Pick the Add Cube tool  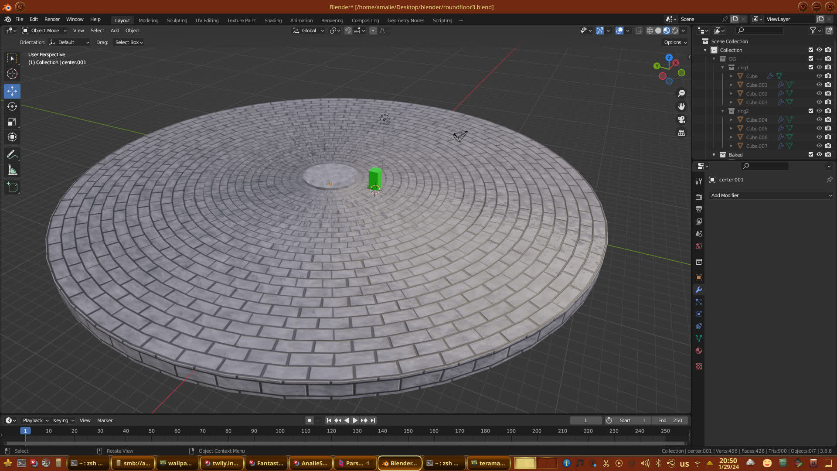pyautogui.click(x=12, y=188)
